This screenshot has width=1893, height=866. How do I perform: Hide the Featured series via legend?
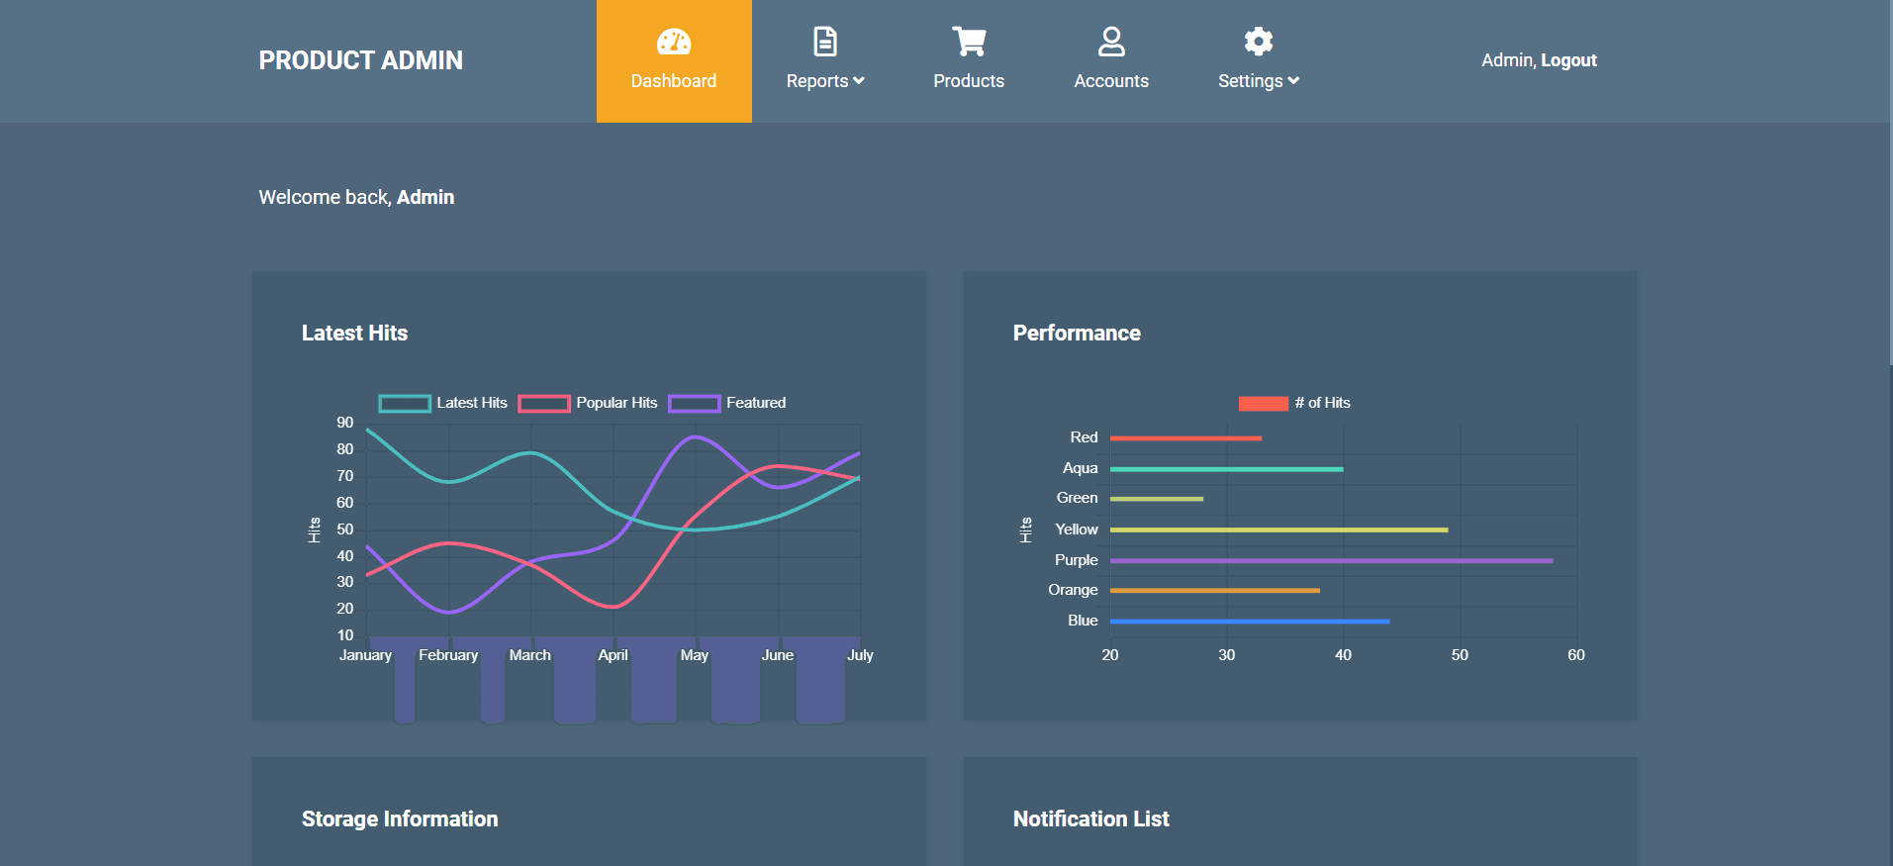tap(727, 403)
